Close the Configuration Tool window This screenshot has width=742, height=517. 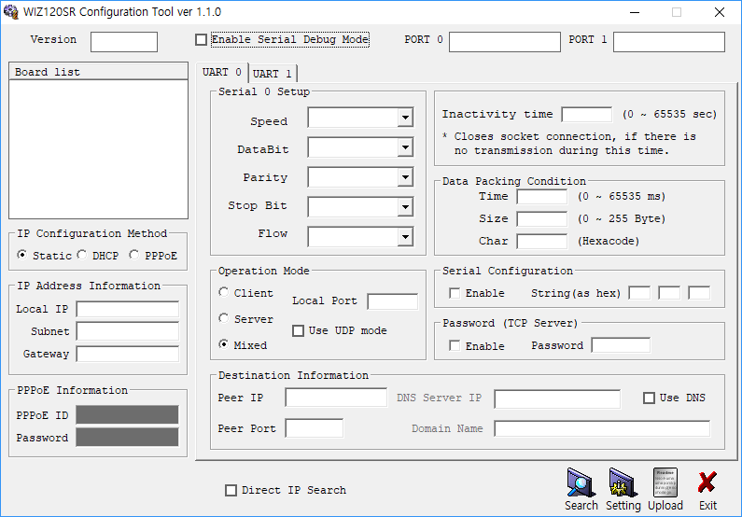click(720, 12)
